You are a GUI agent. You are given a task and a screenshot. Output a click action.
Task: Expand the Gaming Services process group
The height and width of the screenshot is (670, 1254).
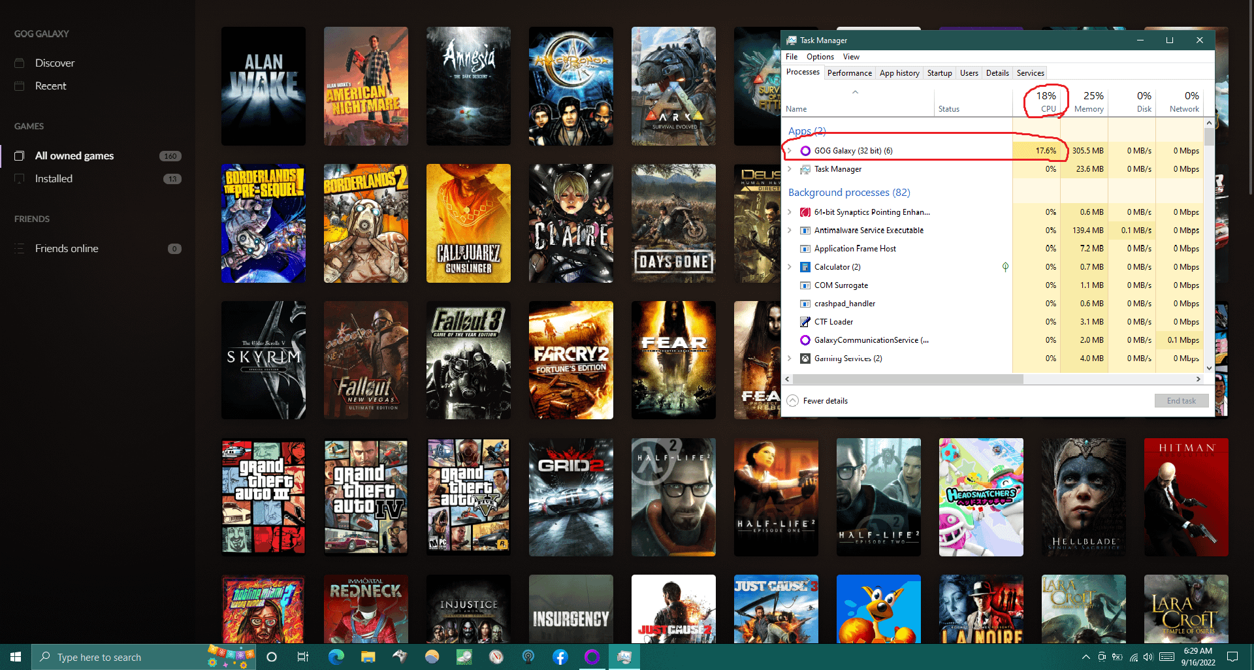[790, 359]
